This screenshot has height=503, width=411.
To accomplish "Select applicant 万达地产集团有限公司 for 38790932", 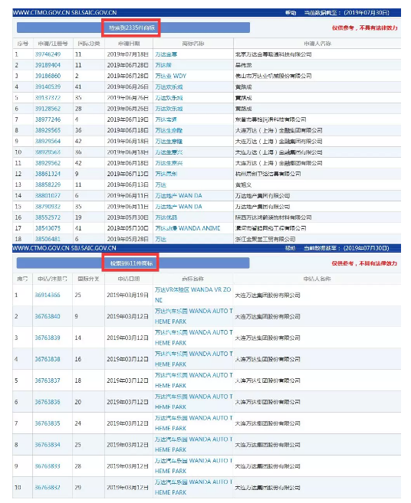I will point(262,207).
